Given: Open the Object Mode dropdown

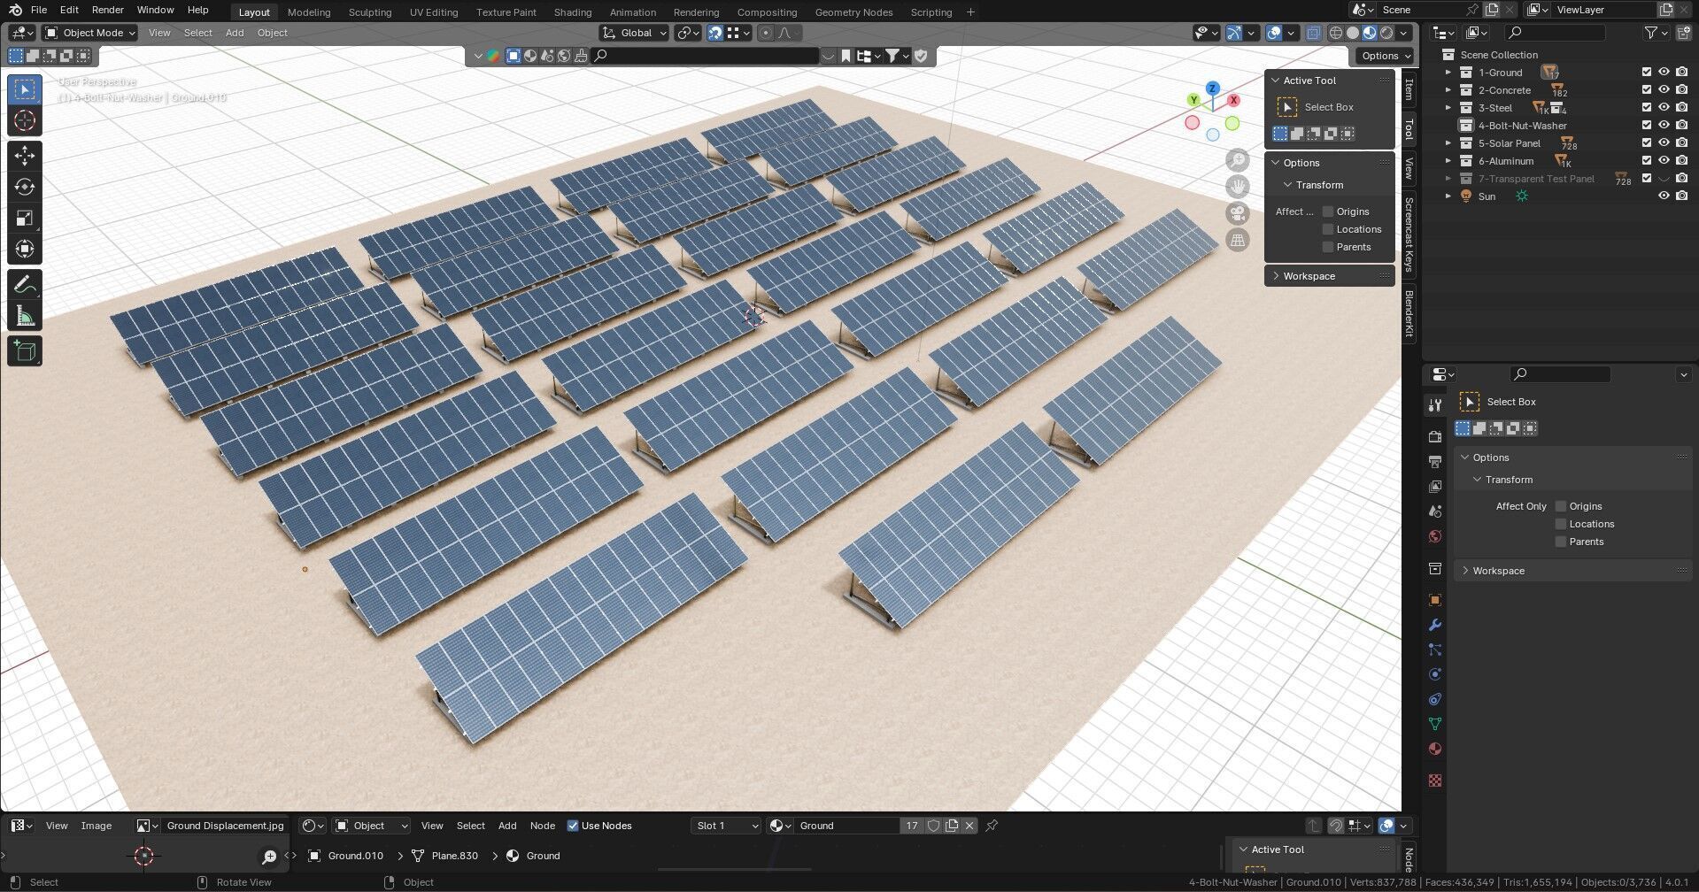Looking at the screenshot, I should [x=90, y=33].
